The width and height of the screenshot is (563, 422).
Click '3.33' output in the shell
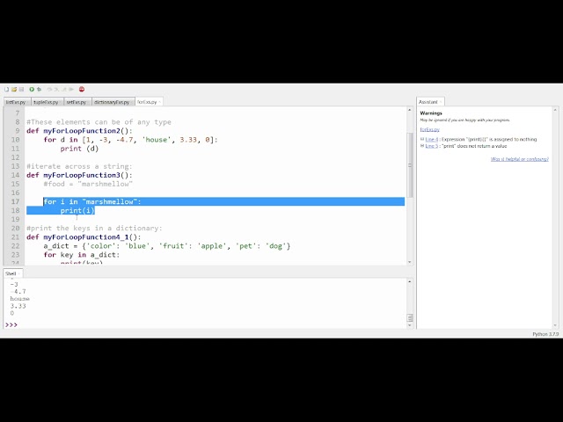[18, 306]
